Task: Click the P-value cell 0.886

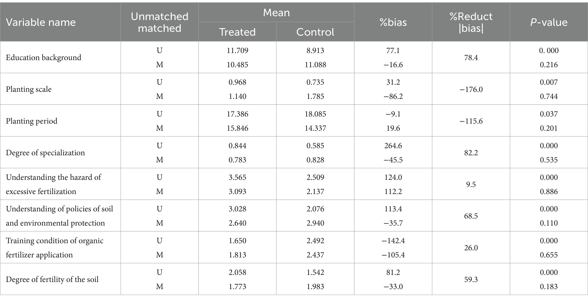Action: coord(549,192)
